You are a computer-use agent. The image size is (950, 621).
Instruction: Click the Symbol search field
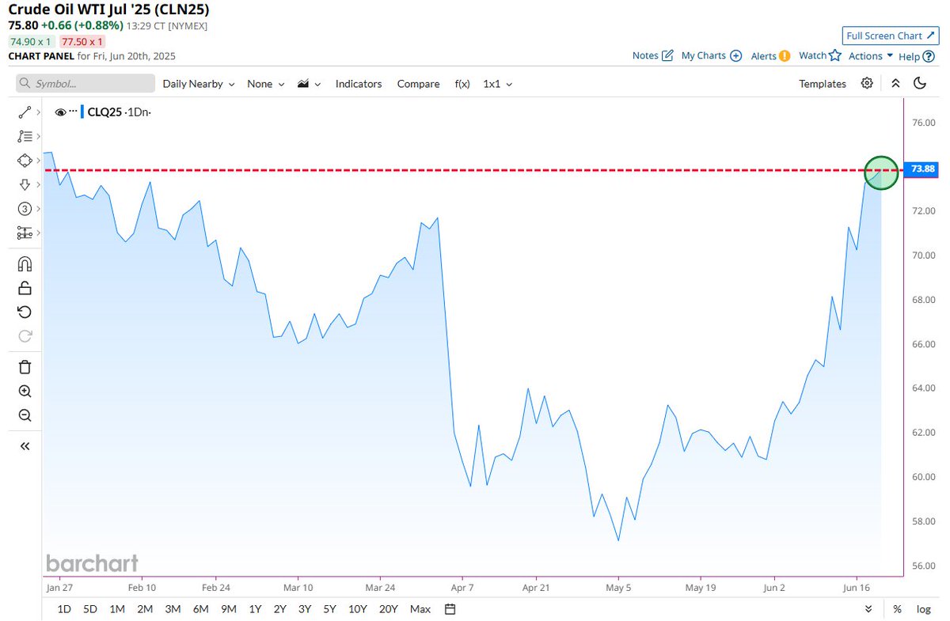pyautogui.click(x=85, y=84)
